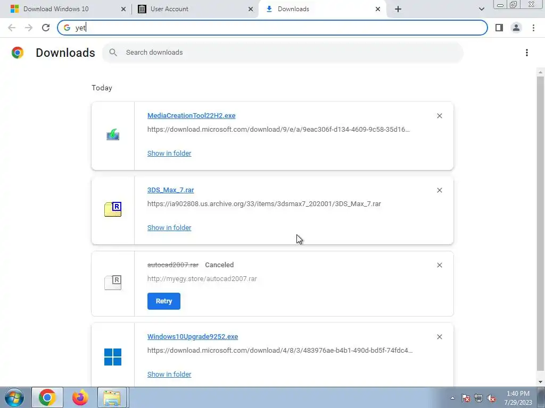Open the Downloads page more-actions menu

(x=526, y=53)
